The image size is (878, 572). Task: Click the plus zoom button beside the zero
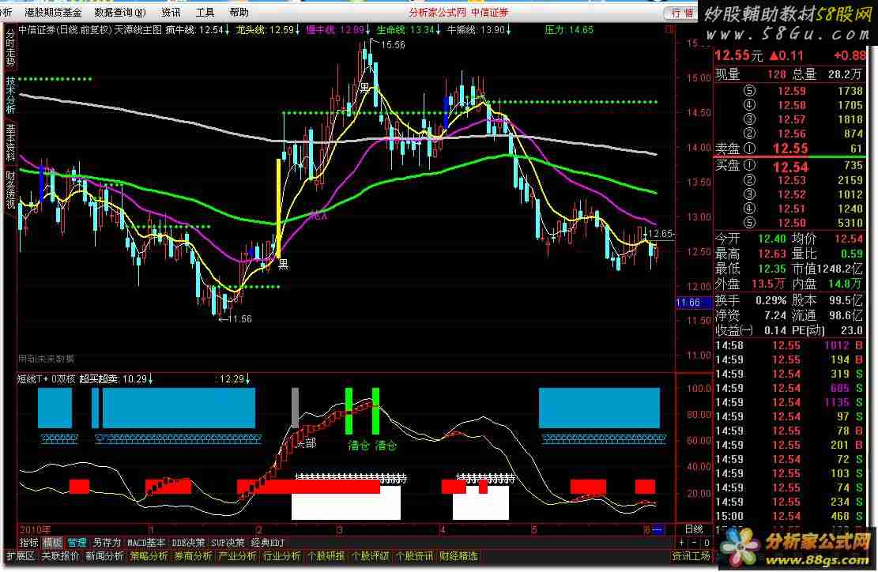coord(681,542)
